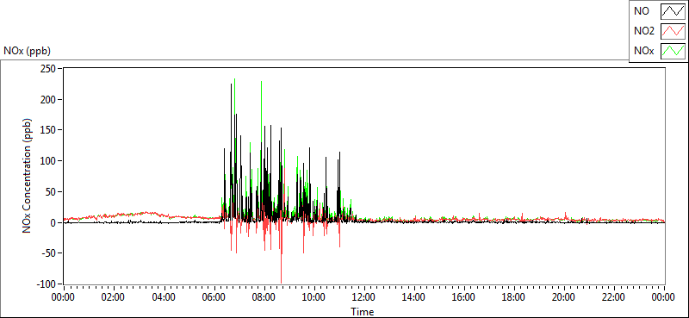
Task: Click the 16:00 x-axis tick label
Action: point(464,297)
